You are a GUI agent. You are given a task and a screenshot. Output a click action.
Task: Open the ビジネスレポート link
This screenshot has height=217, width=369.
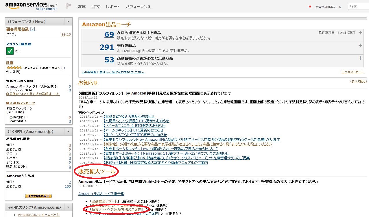[x=352, y=72]
